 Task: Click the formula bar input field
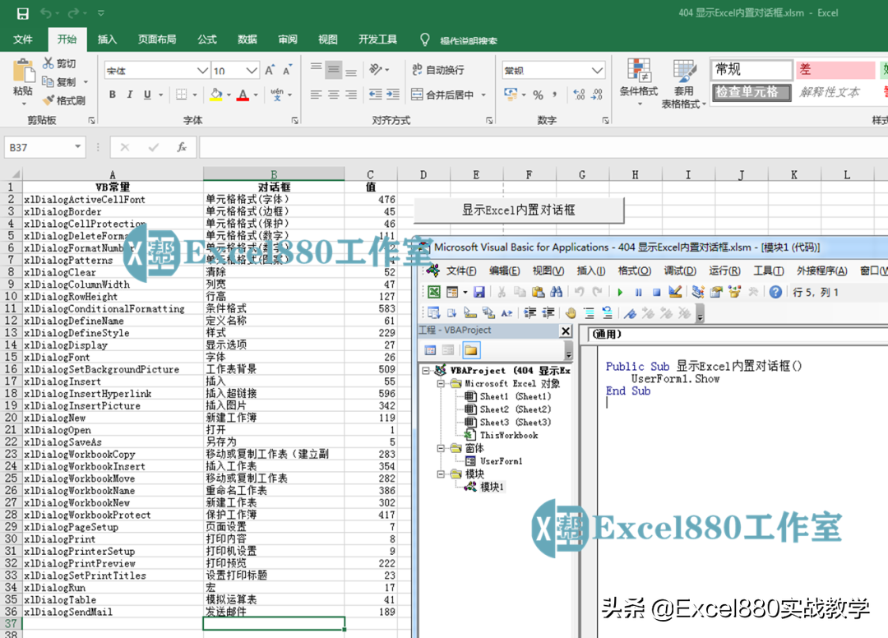click(x=543, y=147)
